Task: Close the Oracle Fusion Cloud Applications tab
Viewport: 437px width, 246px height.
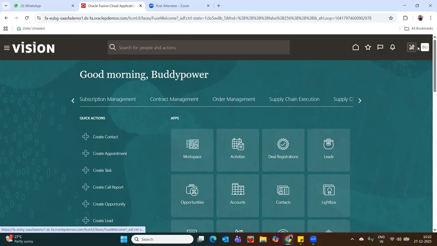Action: click(x=140, y=6)
